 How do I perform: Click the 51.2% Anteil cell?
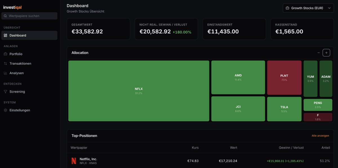coord(325,161)
